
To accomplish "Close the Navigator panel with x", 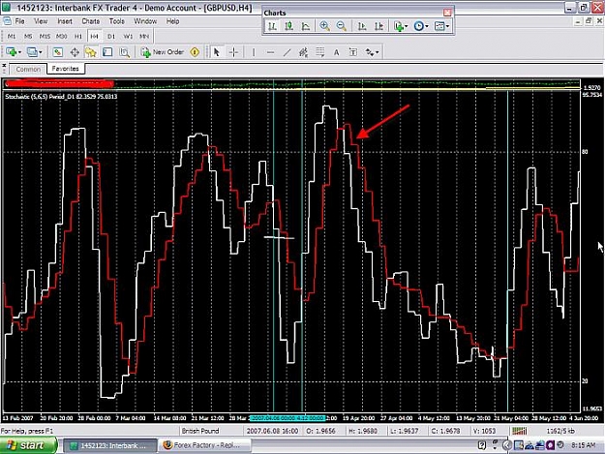I will [4, 67].
